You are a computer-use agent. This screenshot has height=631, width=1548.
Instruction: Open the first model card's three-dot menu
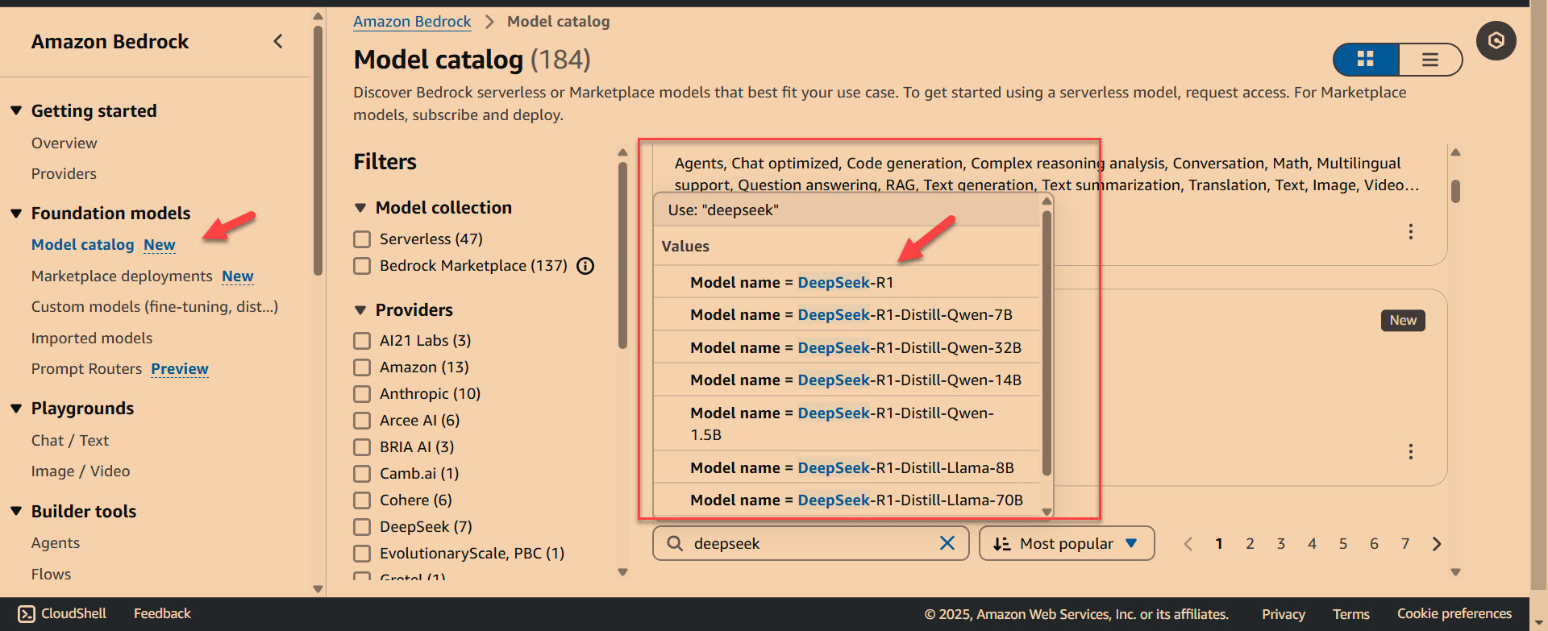pos(1410,232)
